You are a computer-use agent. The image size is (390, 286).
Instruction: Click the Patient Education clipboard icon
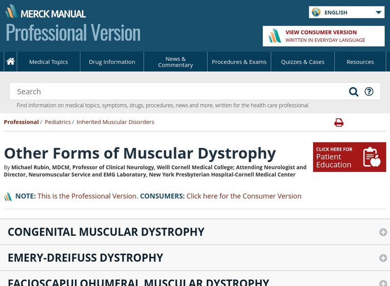point(370,157)
